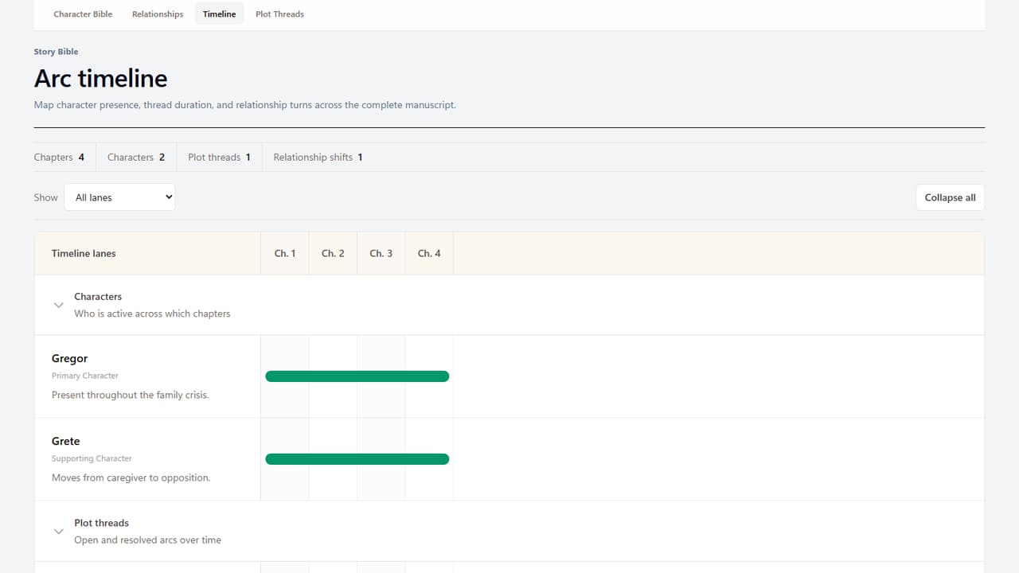Click the 'Primary Character' role label
The height and width of the screenshot is (573, 1019).
click(85, 376)
